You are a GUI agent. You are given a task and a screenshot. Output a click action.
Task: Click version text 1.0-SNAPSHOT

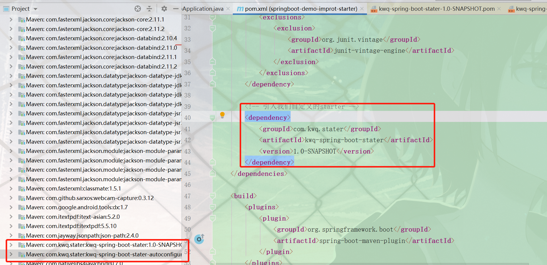coord(315,151)
